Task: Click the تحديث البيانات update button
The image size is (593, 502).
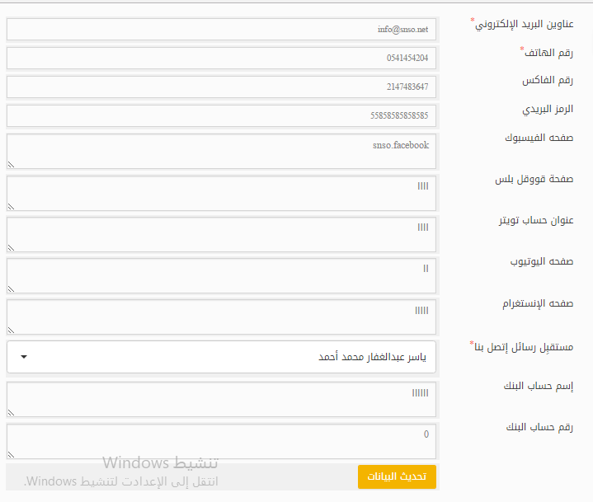Action: 397,476
